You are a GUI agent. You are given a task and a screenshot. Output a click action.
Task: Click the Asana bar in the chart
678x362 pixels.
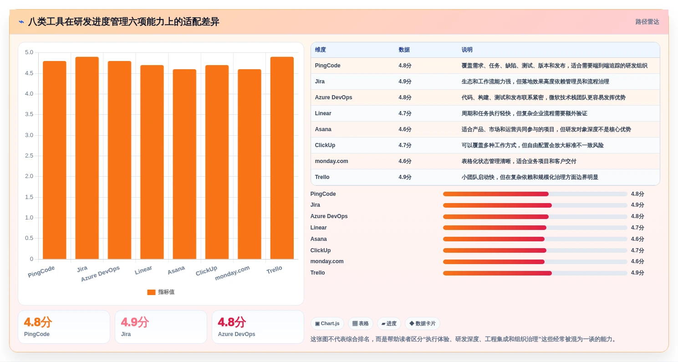pos(184,164)
